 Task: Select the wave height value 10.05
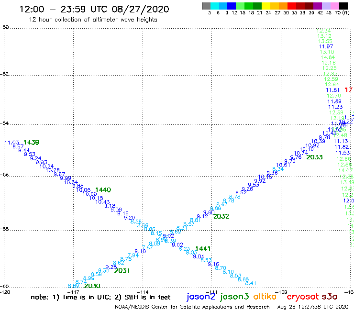(83, 190)
